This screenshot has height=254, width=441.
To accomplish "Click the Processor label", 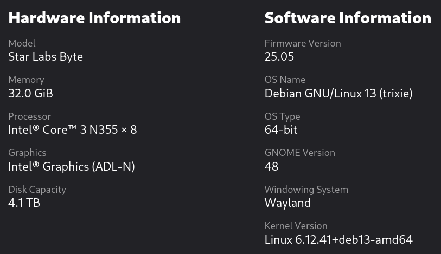I will click(x=29, y=116).
